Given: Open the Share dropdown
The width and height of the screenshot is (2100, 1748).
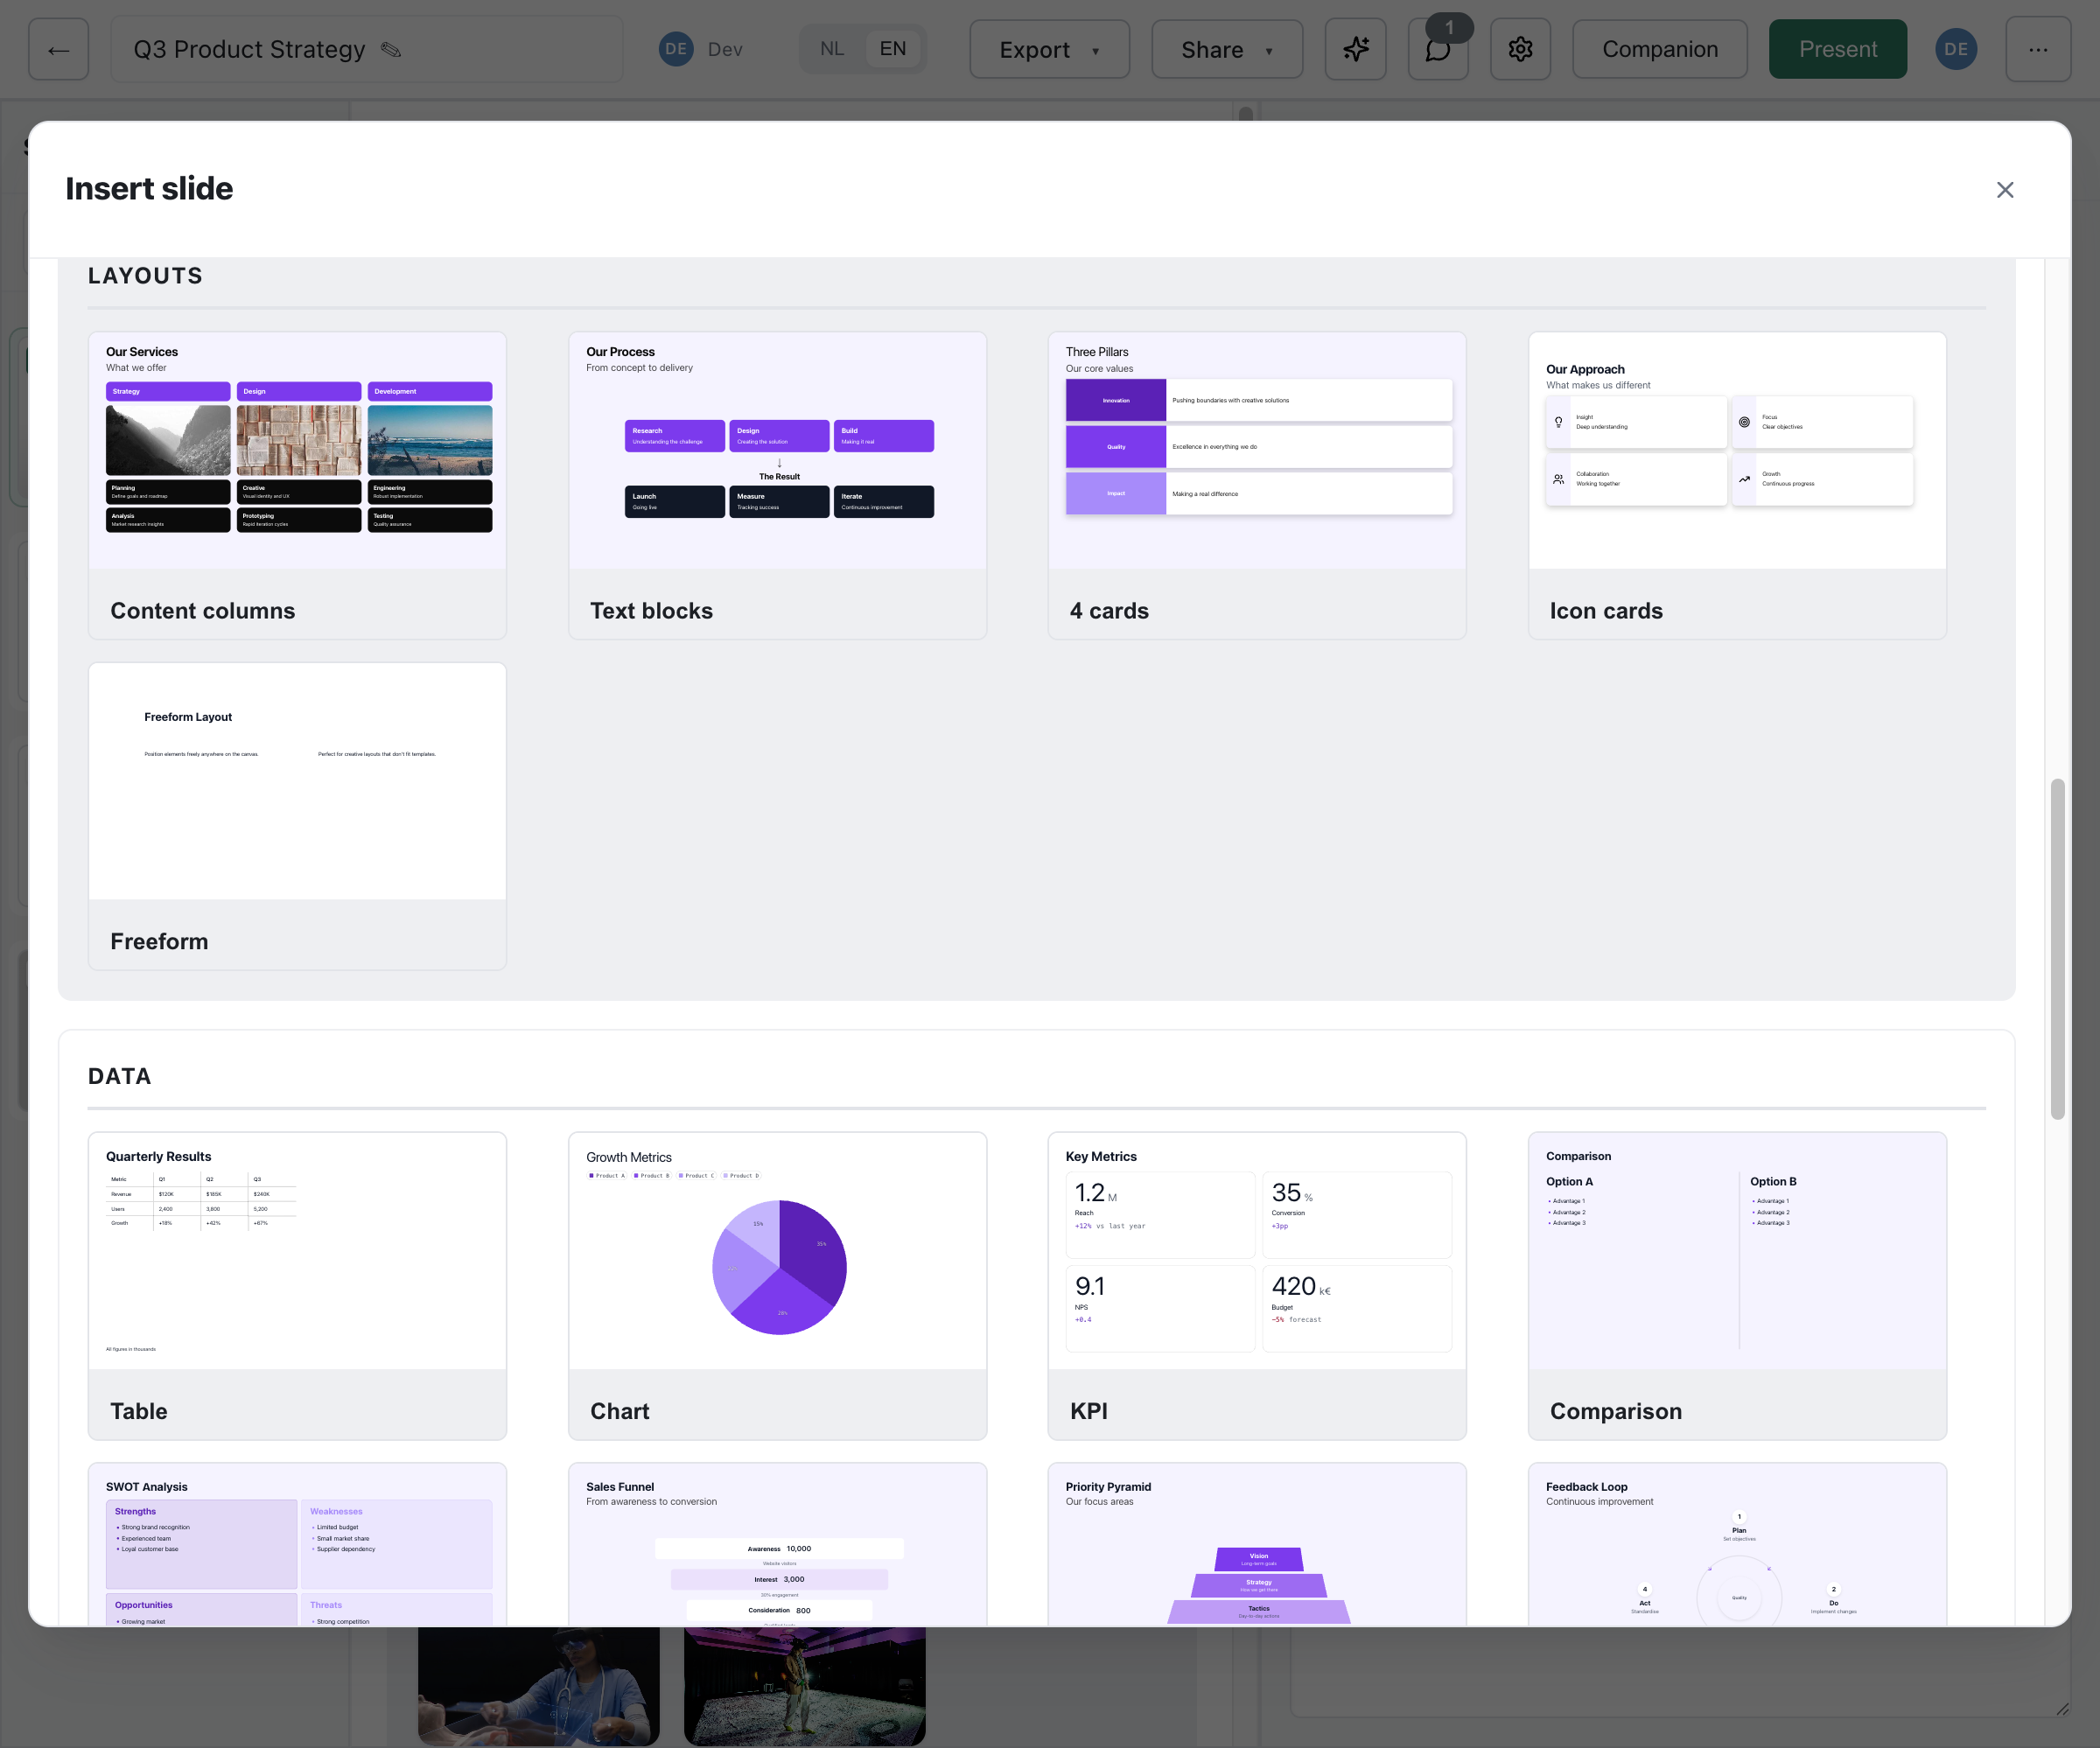Looking at the screenshot, I should (x=1227, y=49).
